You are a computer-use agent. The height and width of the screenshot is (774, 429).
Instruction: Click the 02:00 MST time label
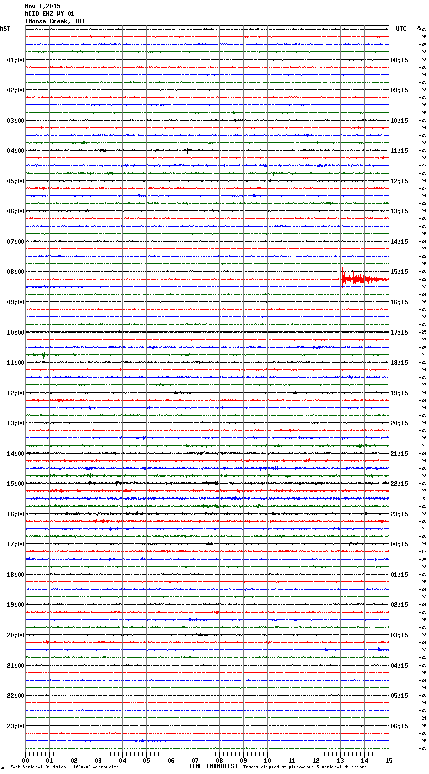point(16,90)
